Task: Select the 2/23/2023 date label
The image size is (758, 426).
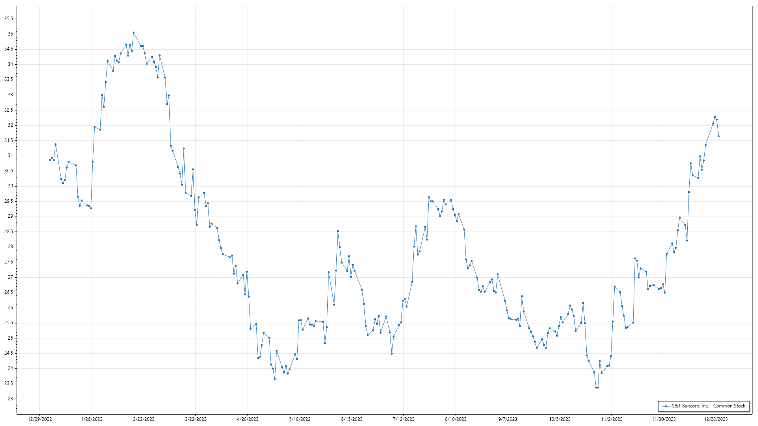Action: [144, 419]
